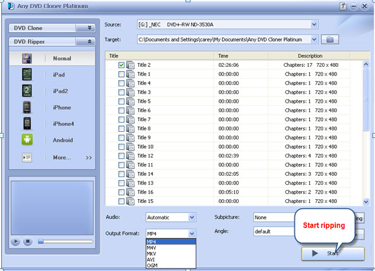Image resolution: width=375 pixels, height=271 pixels.
Task: Click the video preview area
Action: point(52,208)
